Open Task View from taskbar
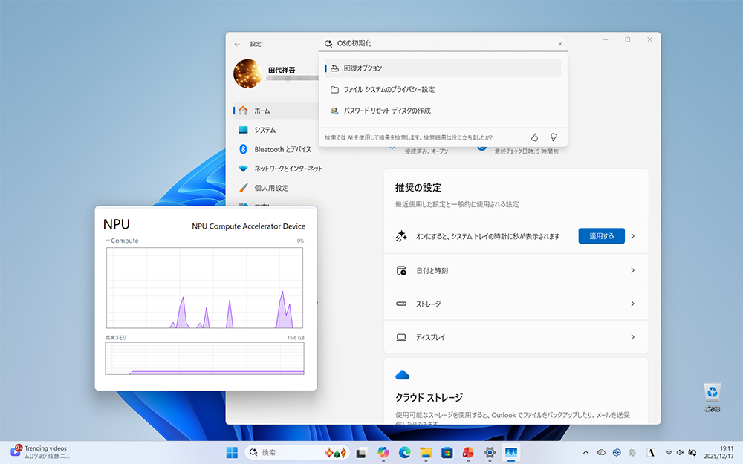This screenshot has height=464, width=743. (362, 453)
